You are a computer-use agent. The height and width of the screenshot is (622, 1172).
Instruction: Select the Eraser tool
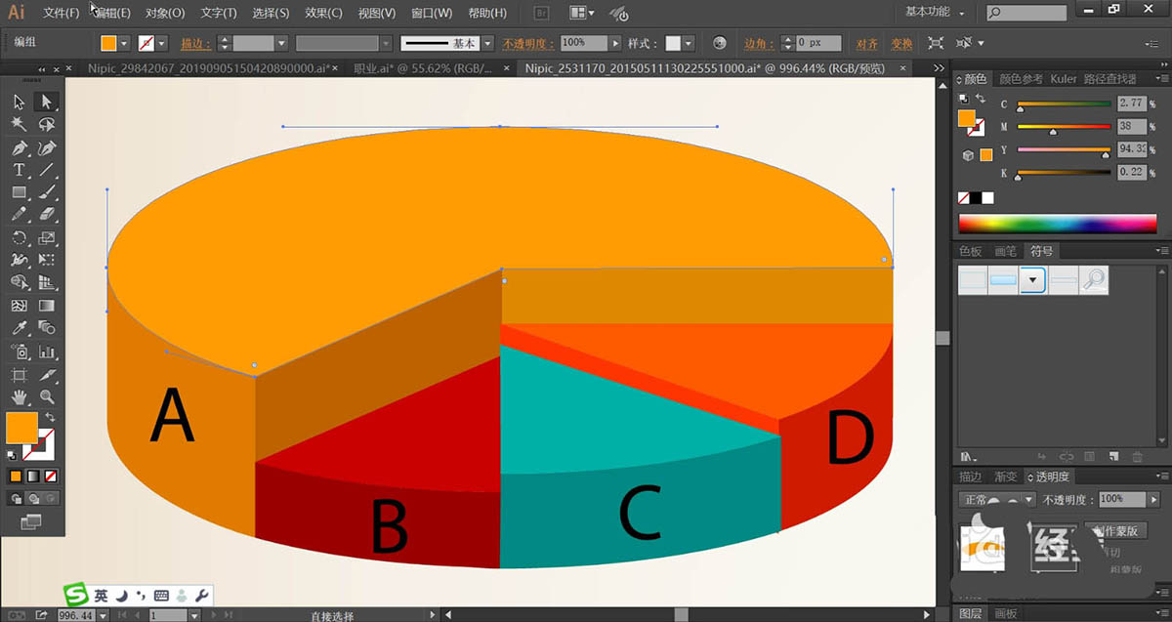[x=46, y=216]
